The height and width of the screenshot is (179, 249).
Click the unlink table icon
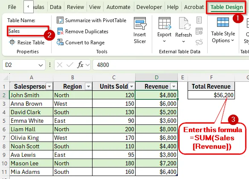point(199,42)
